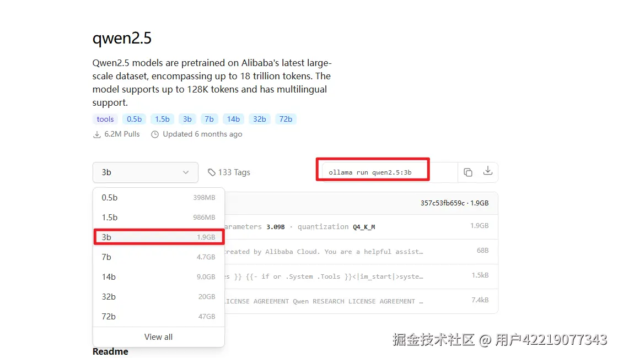Click the tag icon next to 133 Tags
The width and height of the screenshot is (618, 358).
point(212,172)
